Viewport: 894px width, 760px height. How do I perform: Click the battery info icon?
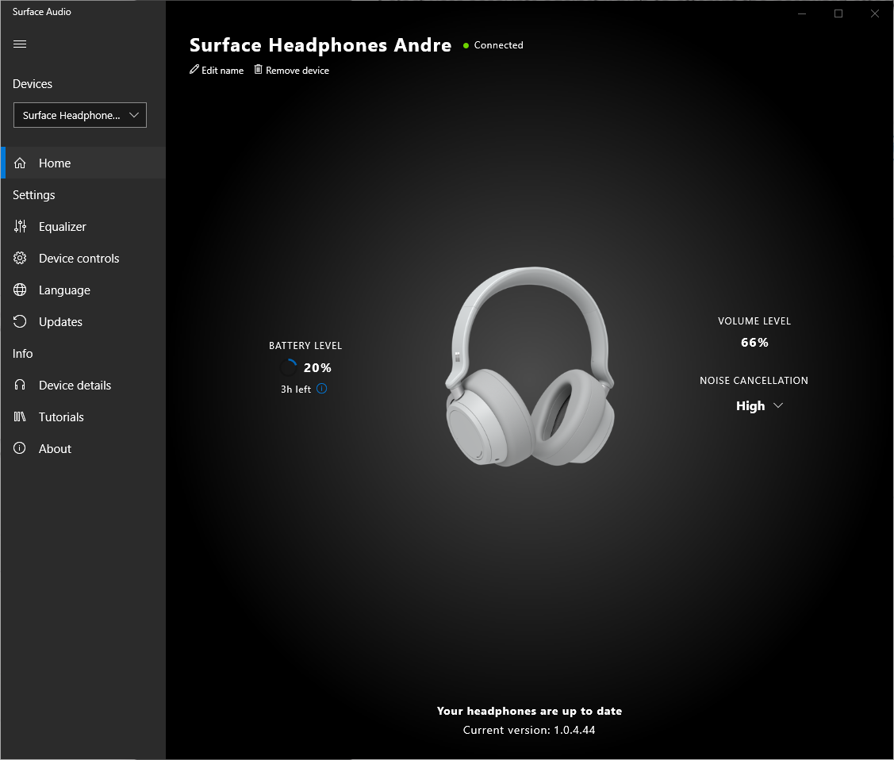pos(321,389)
